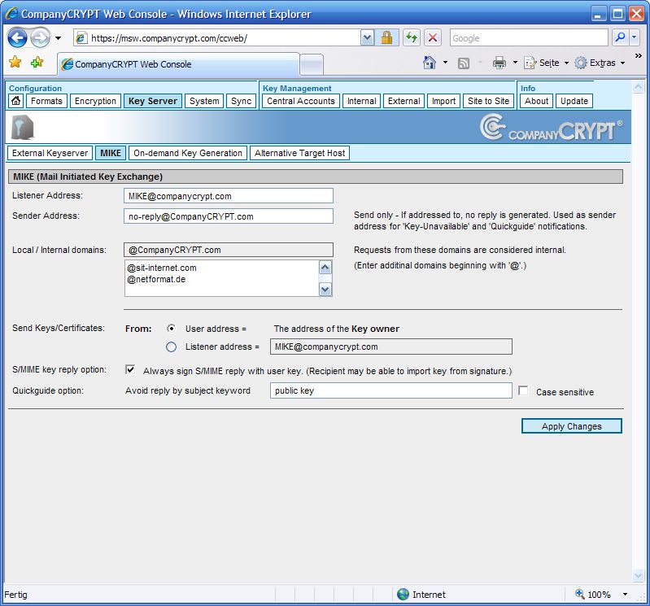Click the Print icon

[499, 63]
